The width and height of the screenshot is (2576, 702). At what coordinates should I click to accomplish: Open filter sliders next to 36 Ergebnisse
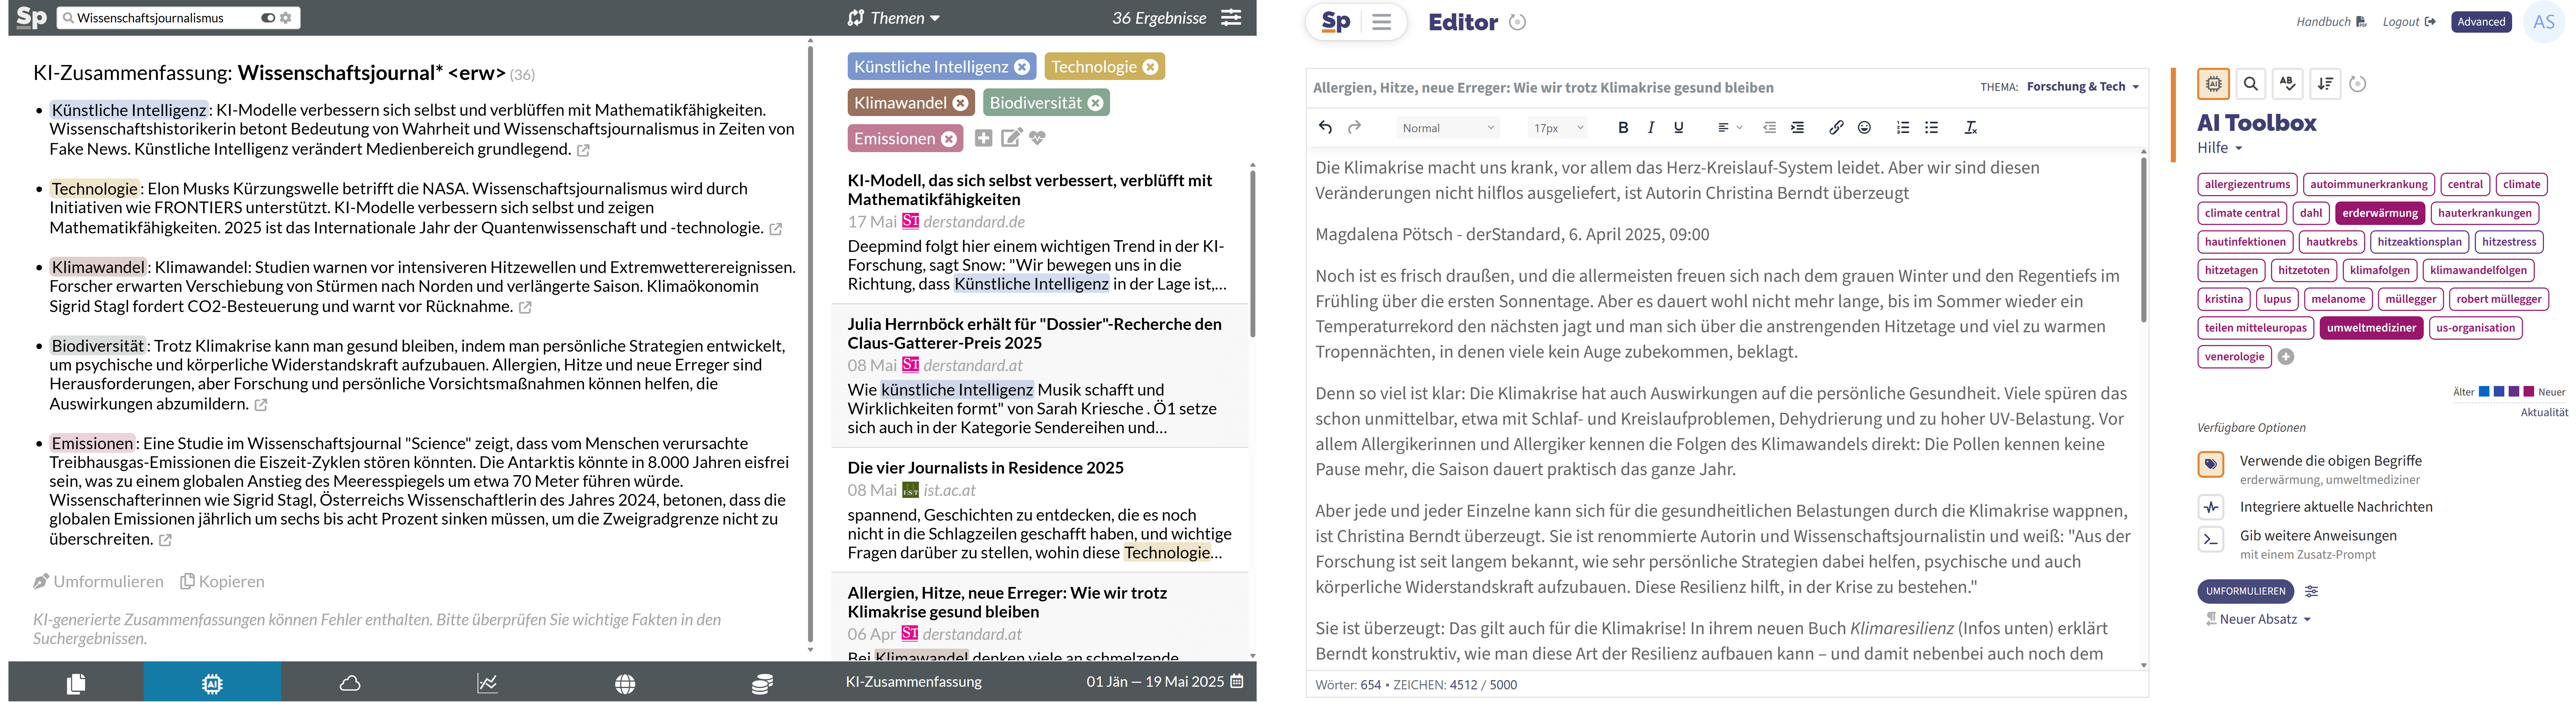(1231, 18)
